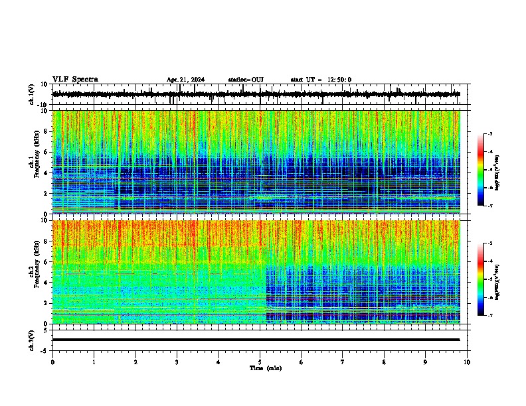Click time axis tick label 1

coord(94,362)
